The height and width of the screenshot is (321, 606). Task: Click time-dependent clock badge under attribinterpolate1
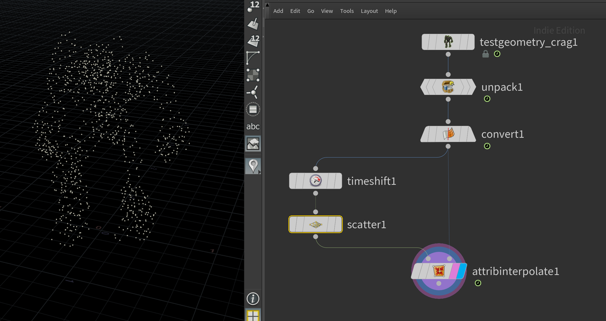pyautogui.click(x=478, y=283)
